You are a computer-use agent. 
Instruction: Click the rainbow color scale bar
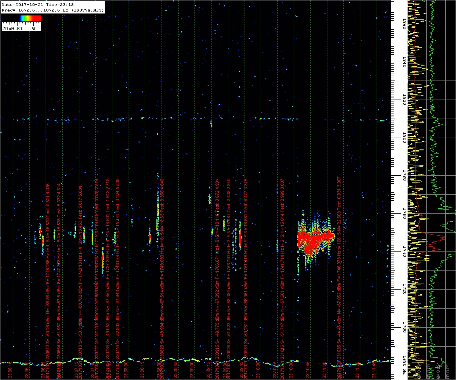[30, 18]
